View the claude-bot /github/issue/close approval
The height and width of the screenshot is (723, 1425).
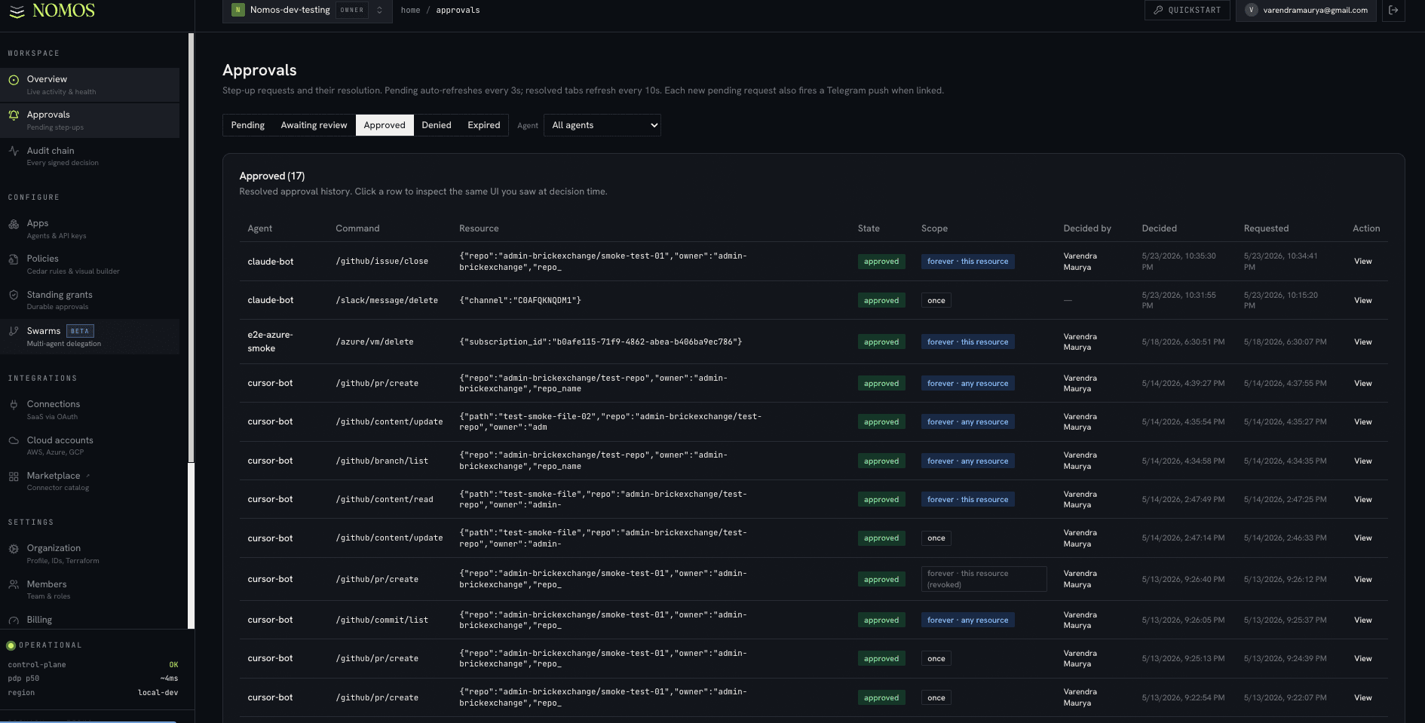point(1362,262)
